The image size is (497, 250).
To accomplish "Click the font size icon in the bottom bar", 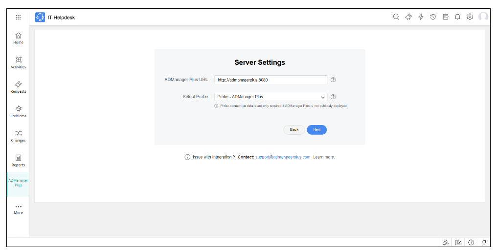I will click(445, 242).
